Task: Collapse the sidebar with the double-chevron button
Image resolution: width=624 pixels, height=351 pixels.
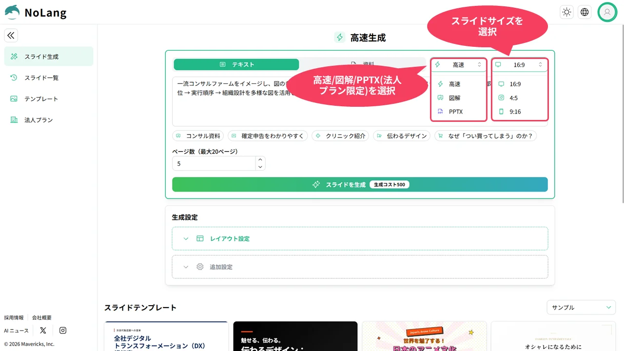Action: (x=11, y=35)
